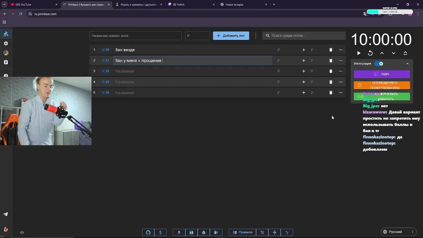Switch to the chess "Играть в шахматы" tab
The height and width of the screenshot is (238, 423).
[x=139, y=5]
